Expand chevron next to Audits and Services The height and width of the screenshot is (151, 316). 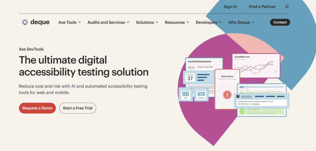tap(128, 23)
